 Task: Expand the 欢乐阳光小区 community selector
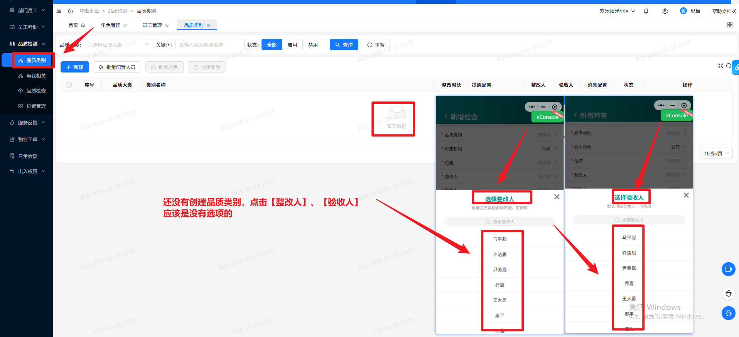(x=617, y=11)
